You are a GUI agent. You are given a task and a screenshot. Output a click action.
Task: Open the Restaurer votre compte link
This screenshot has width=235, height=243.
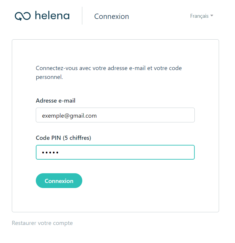tap(42, 223)
